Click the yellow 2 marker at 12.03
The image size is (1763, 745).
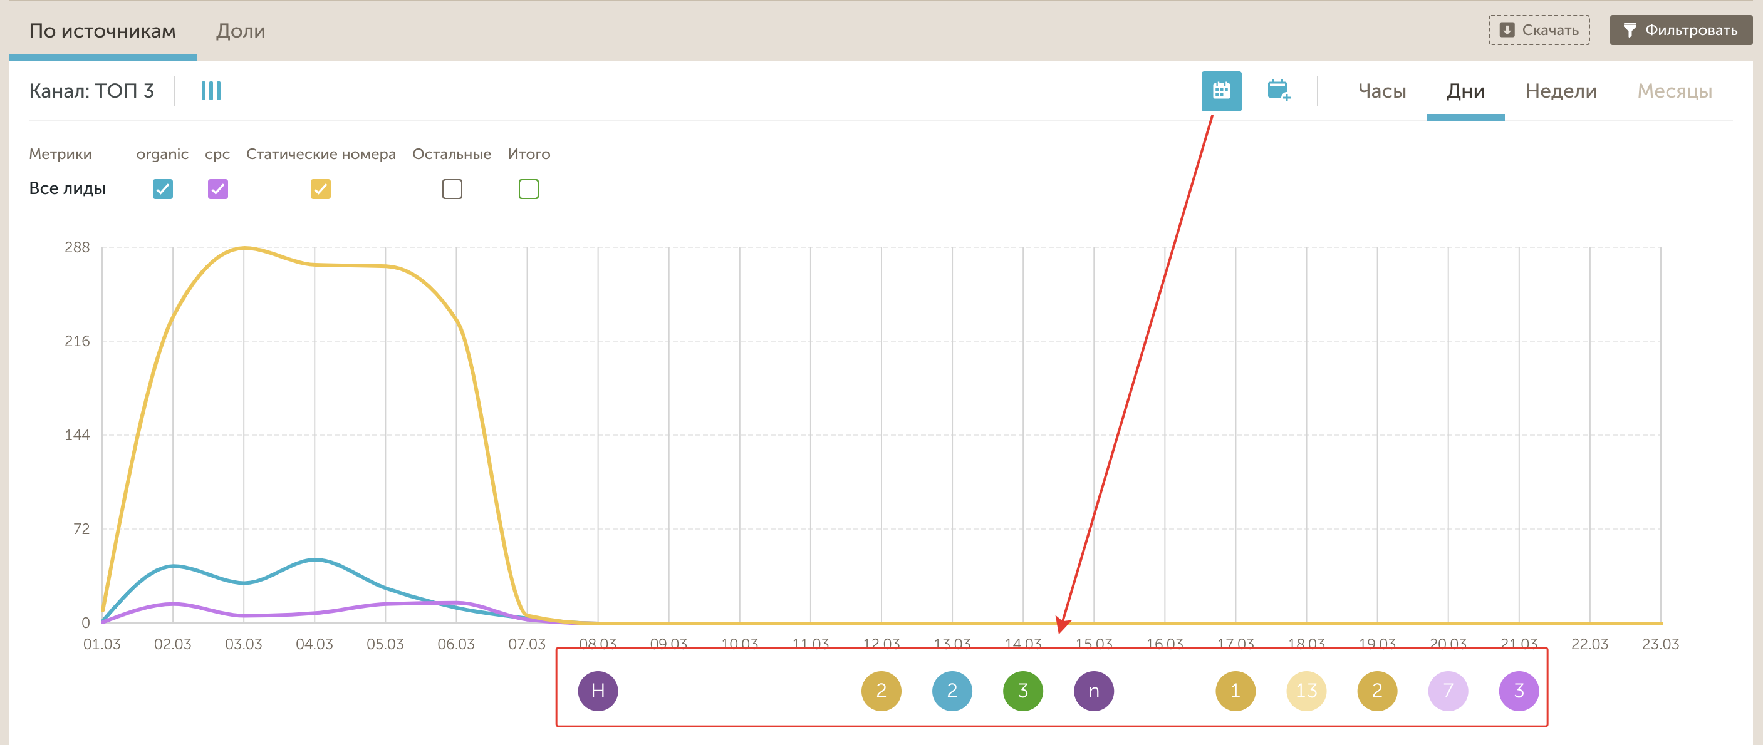click(x=881, y=691)
